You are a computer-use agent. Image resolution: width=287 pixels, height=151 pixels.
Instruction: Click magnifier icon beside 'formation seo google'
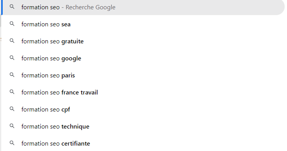[x=12, y=58]
